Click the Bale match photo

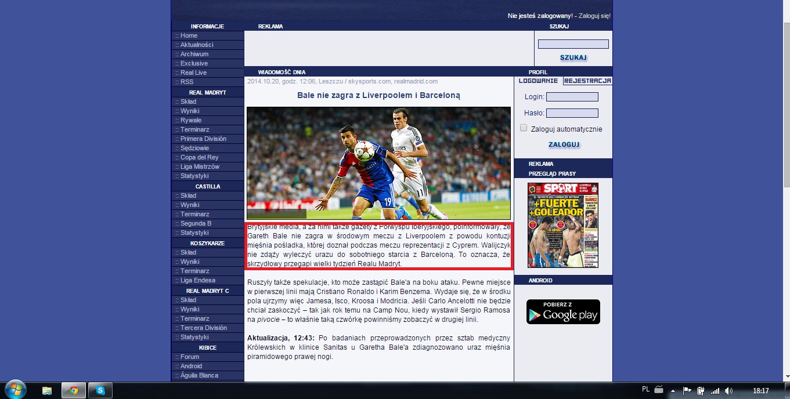point(378,163)
